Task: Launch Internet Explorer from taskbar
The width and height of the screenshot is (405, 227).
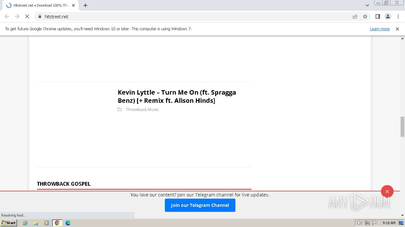Action: [25, 223]
